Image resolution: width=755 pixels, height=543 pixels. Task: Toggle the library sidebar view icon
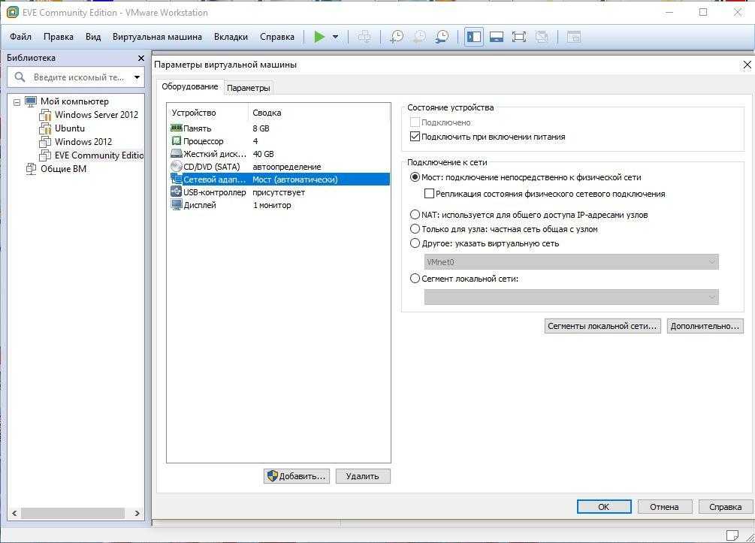(x=473, y=37)
